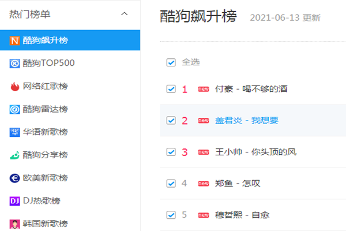Screen dimensions: 346x231
Task: Click the 2021-06-13 更新 date text
Action: point(285,18)
